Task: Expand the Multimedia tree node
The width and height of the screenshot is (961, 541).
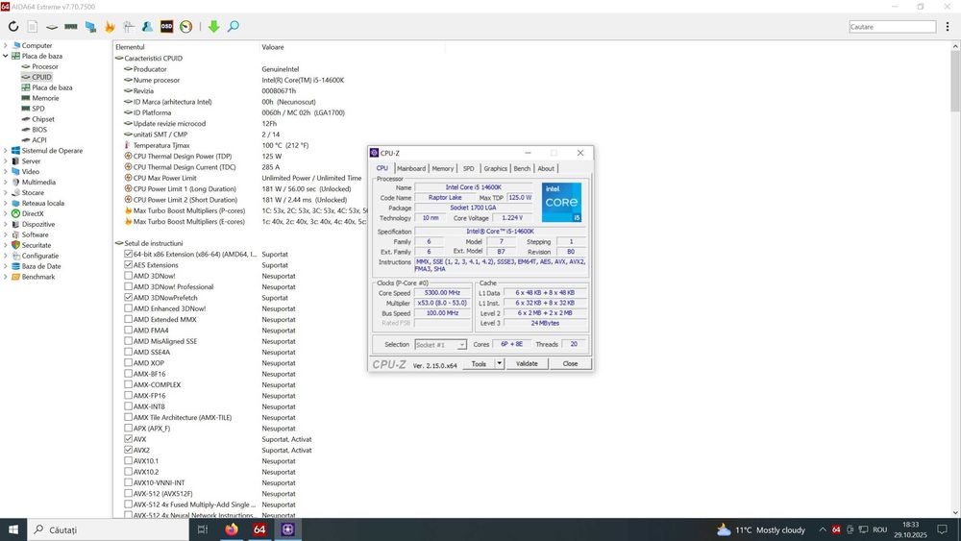Action: tap(6, 182)
